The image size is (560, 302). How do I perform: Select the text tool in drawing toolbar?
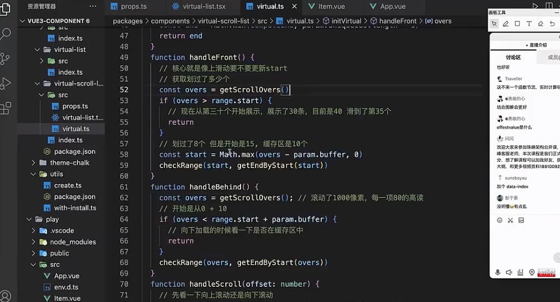(529, 24)
